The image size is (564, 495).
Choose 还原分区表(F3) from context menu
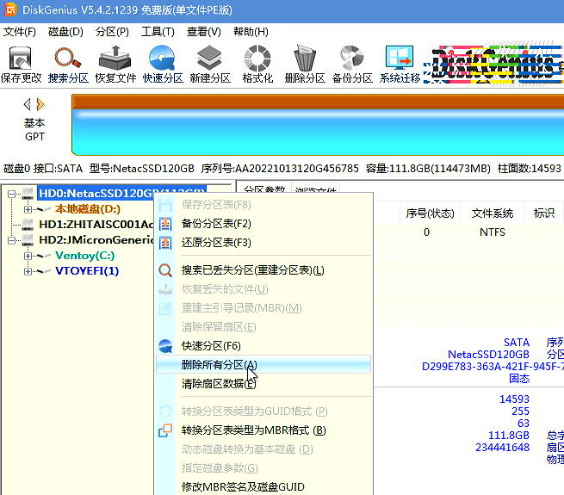click(x=263, y=243)
